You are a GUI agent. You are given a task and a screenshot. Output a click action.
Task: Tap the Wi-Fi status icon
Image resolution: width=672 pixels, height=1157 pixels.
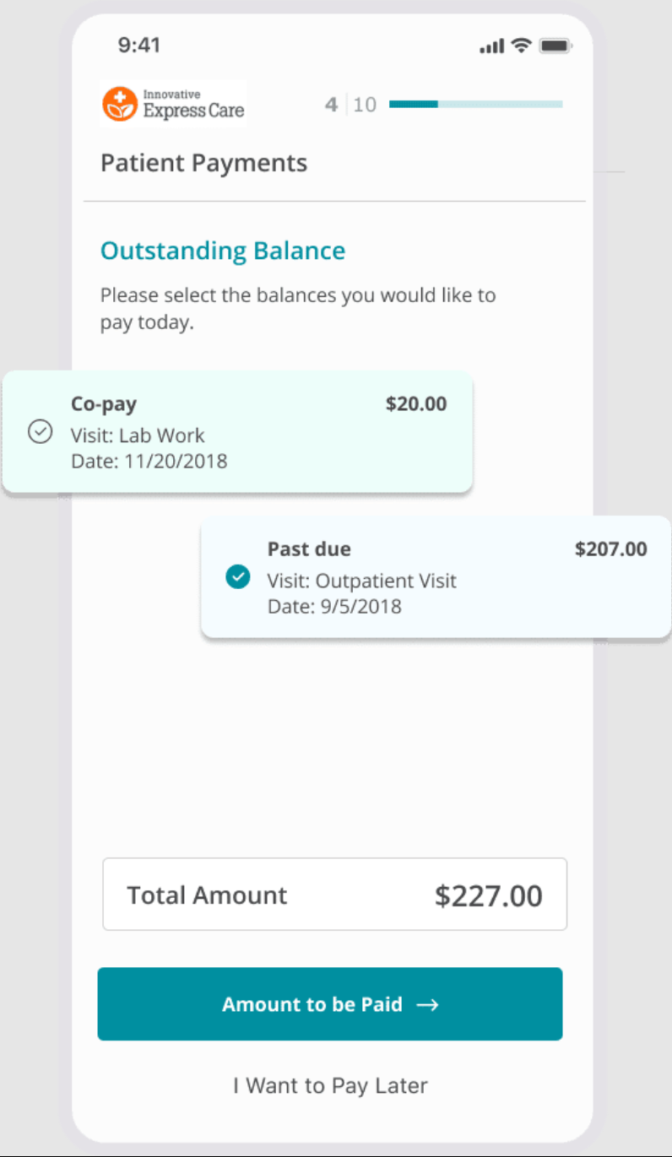[x=522, y=46]
